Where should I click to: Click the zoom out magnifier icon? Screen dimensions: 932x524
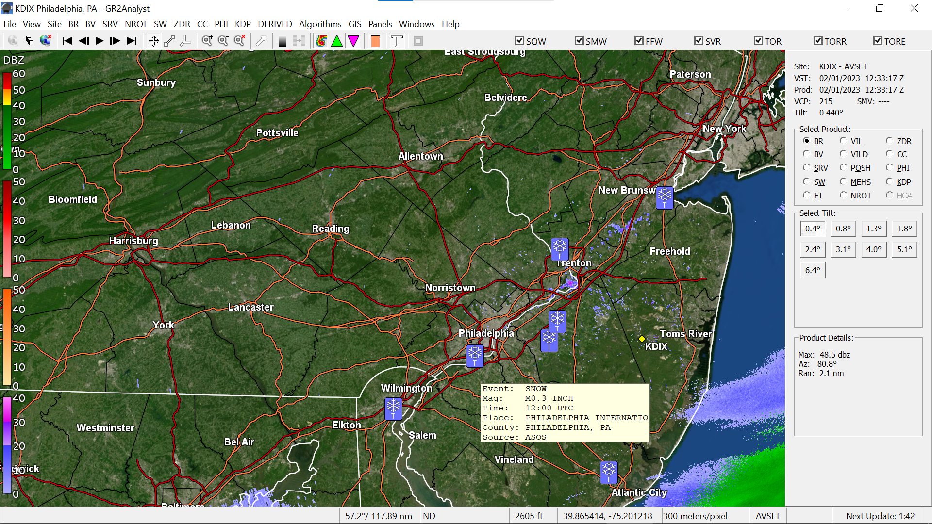click(x=223, y=41)
